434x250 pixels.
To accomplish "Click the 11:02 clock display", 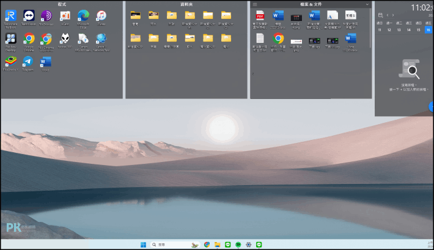I will pos(422,7).
